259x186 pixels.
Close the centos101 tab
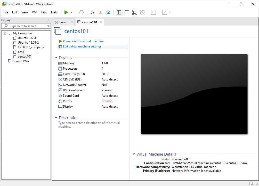coord(101,22)
